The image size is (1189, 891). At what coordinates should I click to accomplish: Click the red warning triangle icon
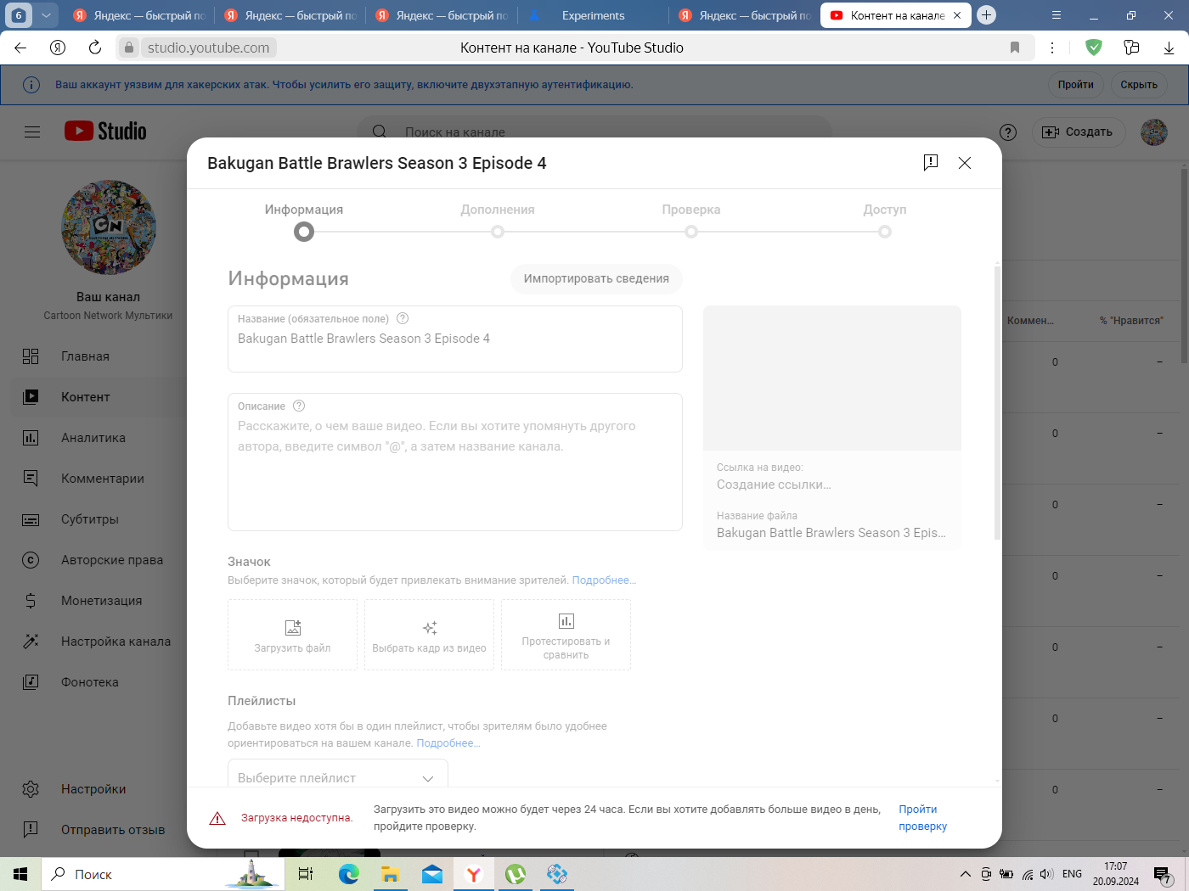(217, 818)
